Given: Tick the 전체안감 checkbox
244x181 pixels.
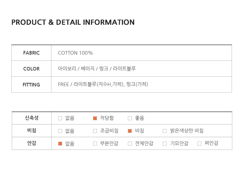Looking at the screenshot, I should (x=130, y=144).
